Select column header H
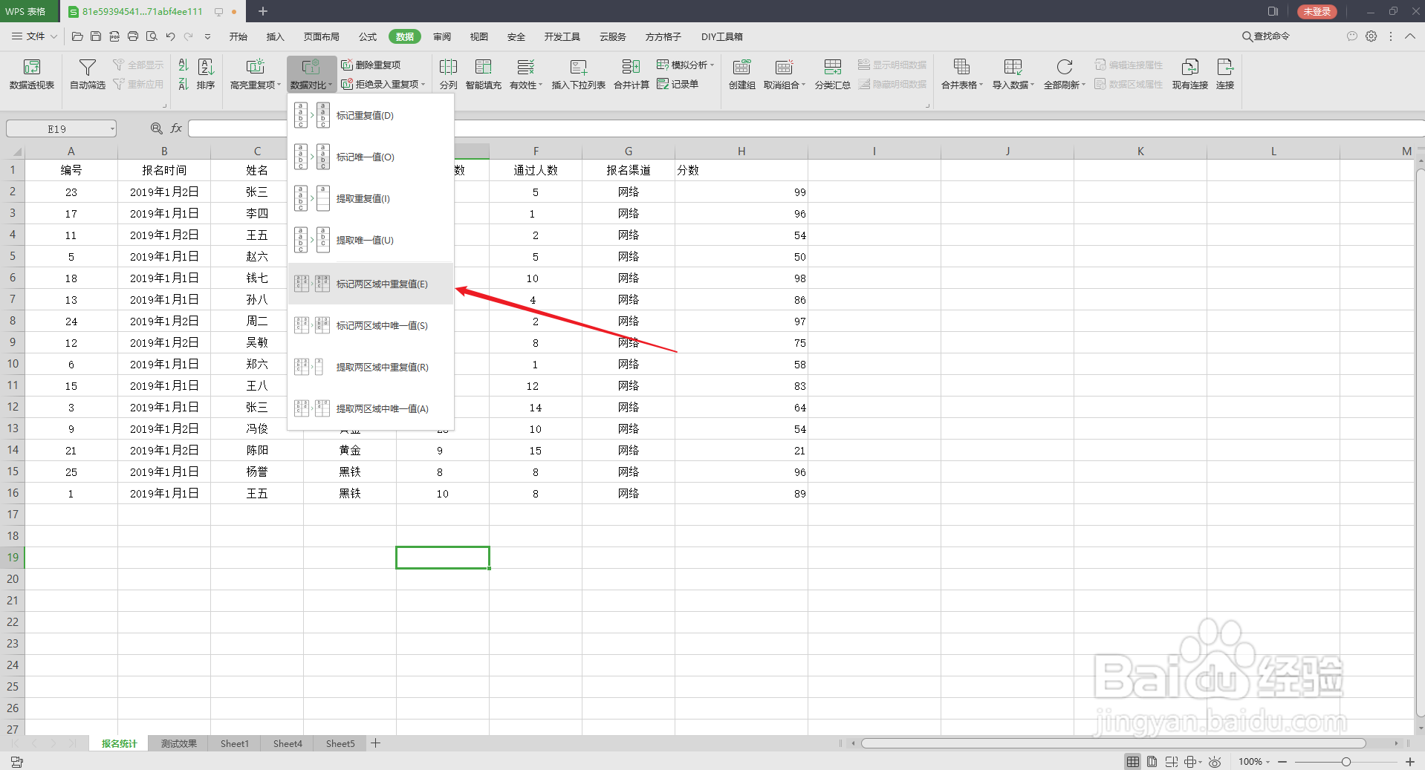This screenshot has height=770, width=1425. 741,151
